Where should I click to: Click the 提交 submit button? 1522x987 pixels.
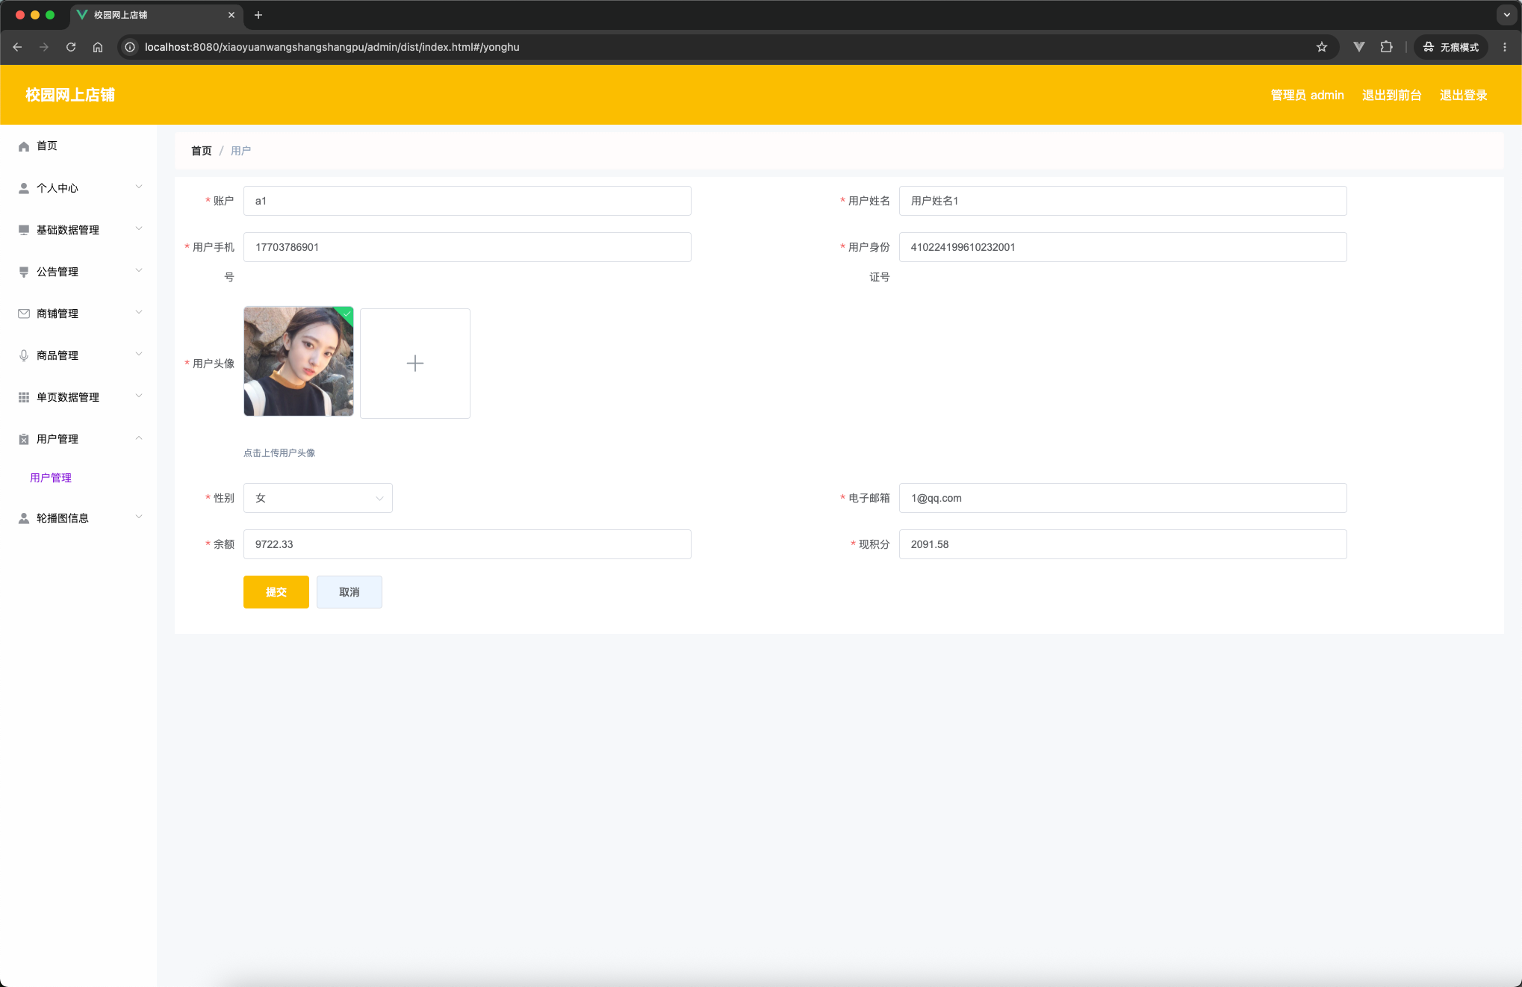[x=276, y=592]
